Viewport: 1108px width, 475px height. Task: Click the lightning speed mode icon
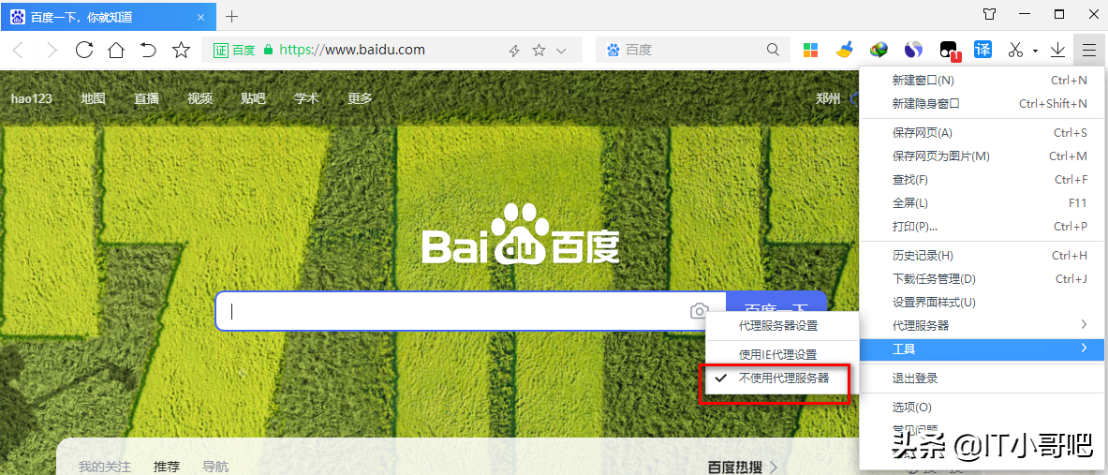(x=514, y=51)
